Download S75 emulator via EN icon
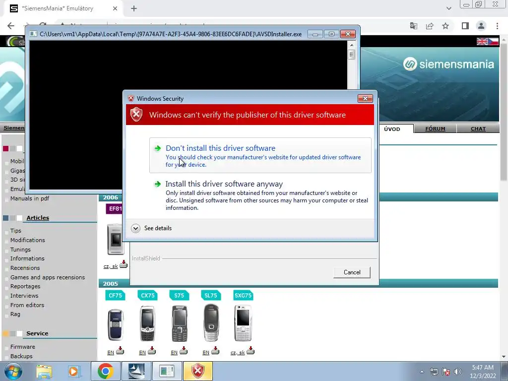The image size is (508, 381). coord(184,351)
